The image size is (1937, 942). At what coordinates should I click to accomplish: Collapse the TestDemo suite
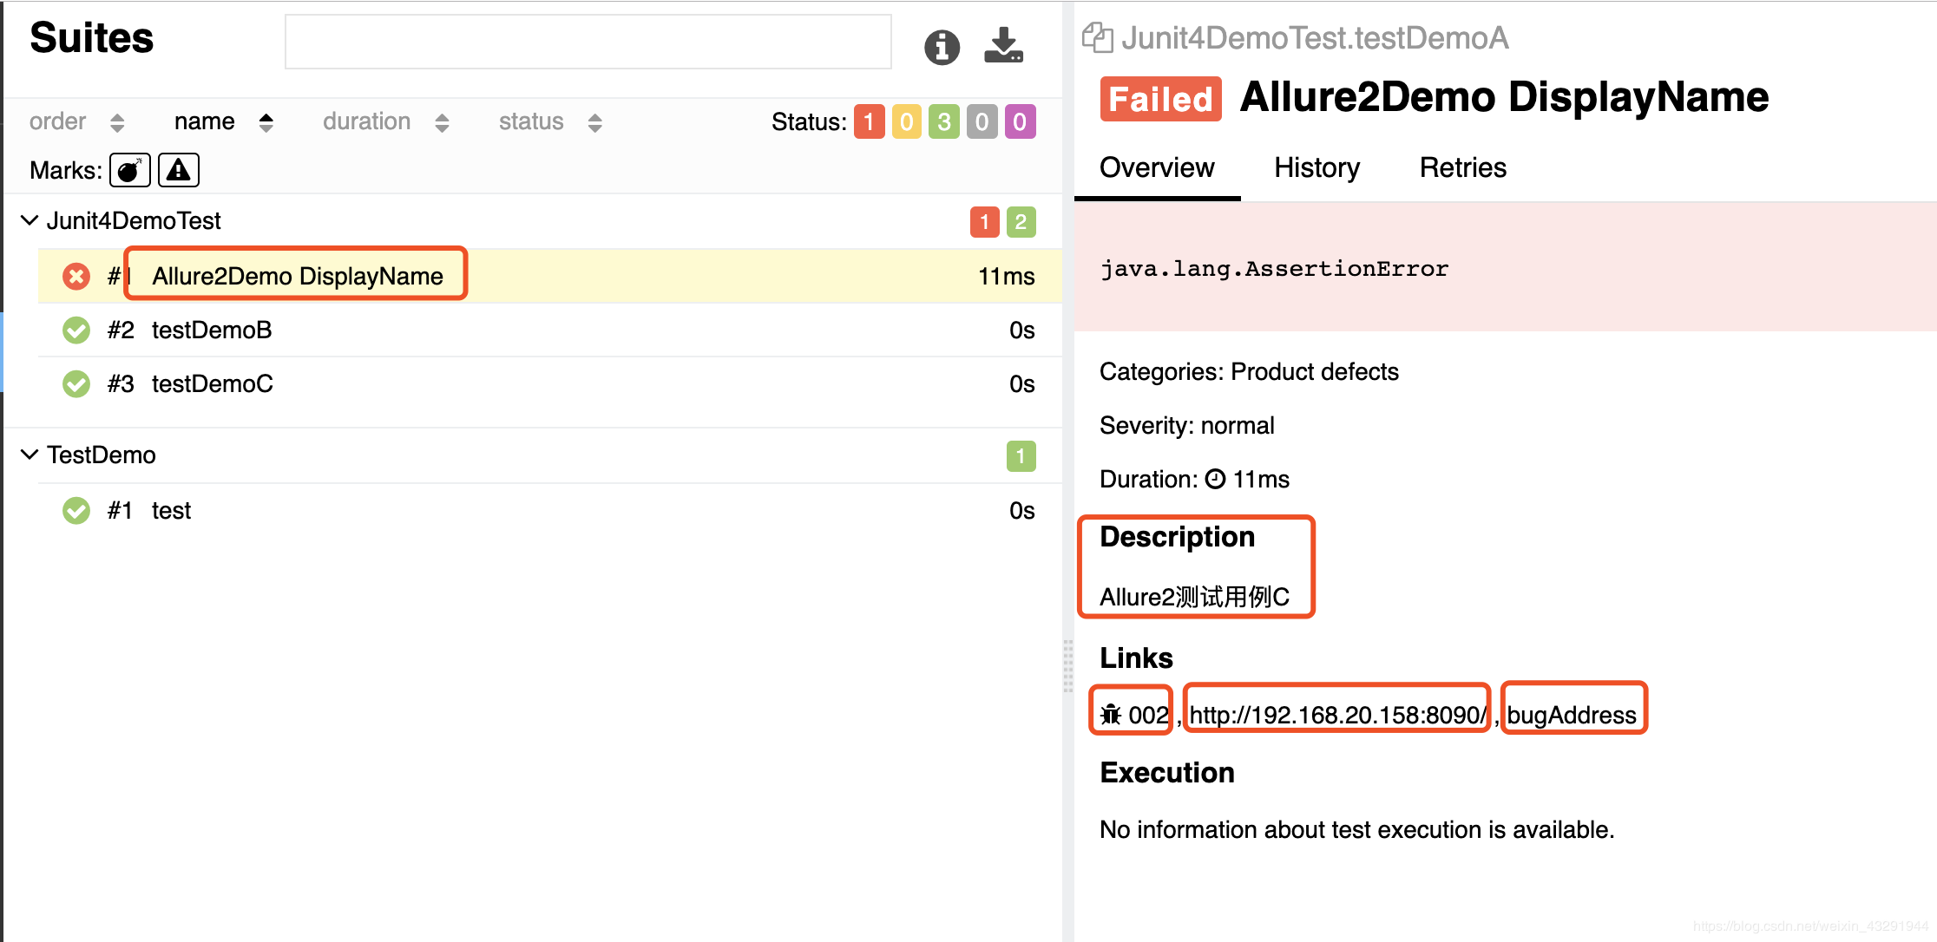30,455
